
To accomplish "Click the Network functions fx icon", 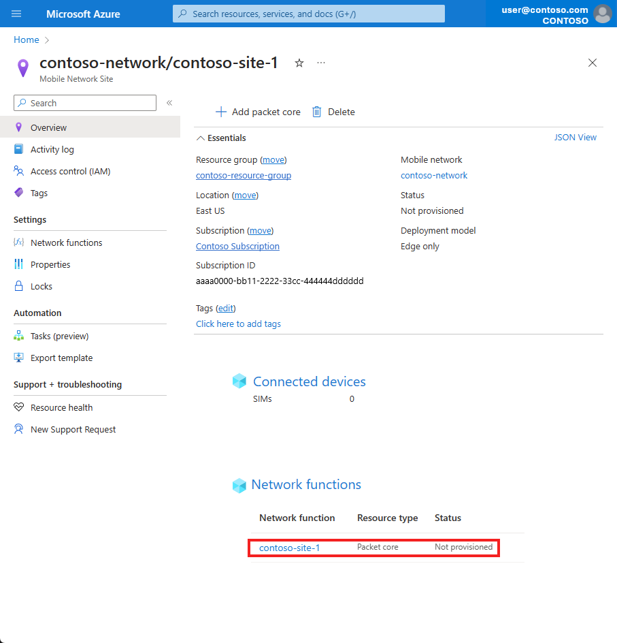I will 19,242.
